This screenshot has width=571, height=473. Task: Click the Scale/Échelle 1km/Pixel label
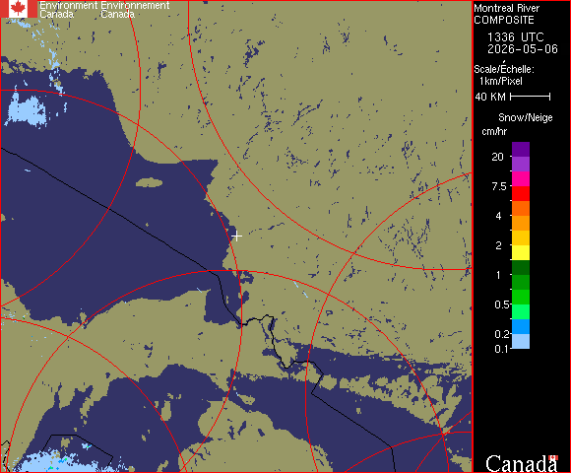pyautogui.click(x=504, y=75)
